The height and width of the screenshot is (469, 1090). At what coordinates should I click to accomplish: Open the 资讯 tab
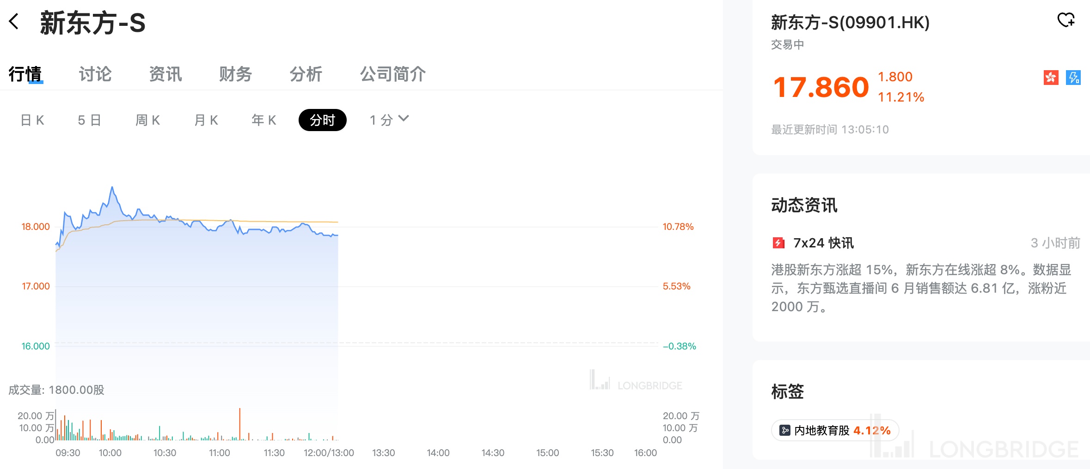point(165,74)
